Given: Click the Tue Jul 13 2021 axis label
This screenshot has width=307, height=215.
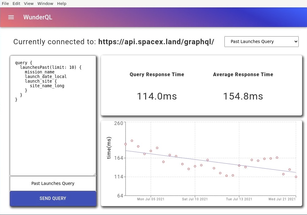Looking at the screenshot, I should pyautogui.click(x=239, y=199).
